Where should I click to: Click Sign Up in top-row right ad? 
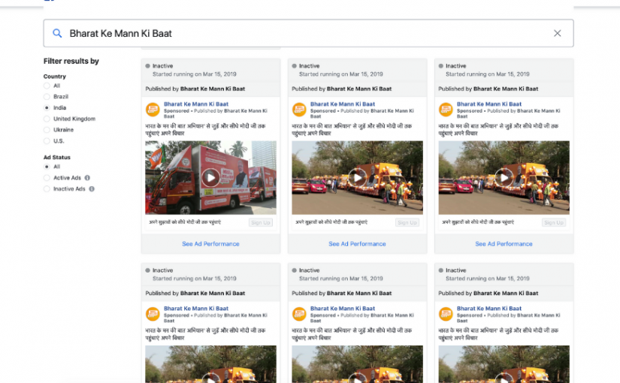554,222
